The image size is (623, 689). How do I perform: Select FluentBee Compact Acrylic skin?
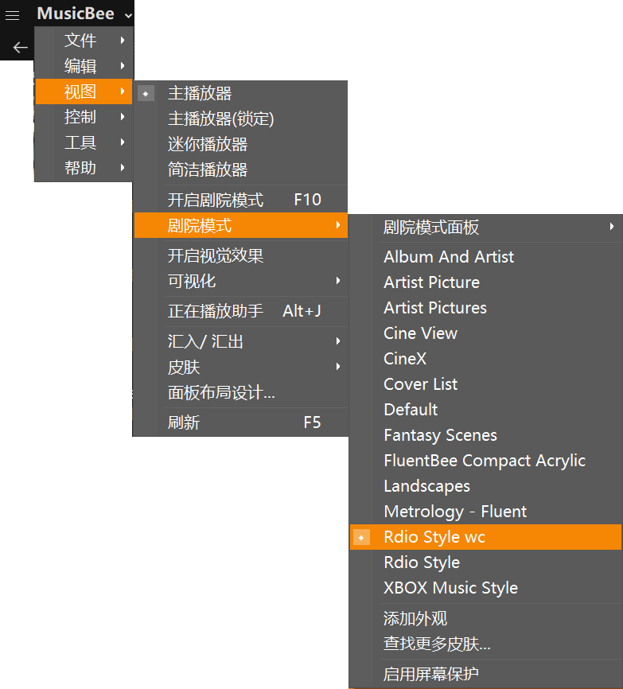coord(486,461)
